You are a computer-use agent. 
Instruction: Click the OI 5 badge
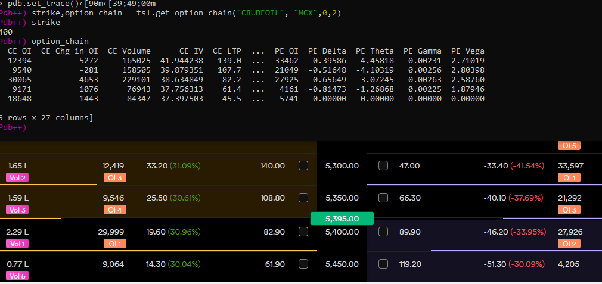(x=569, y=145)
